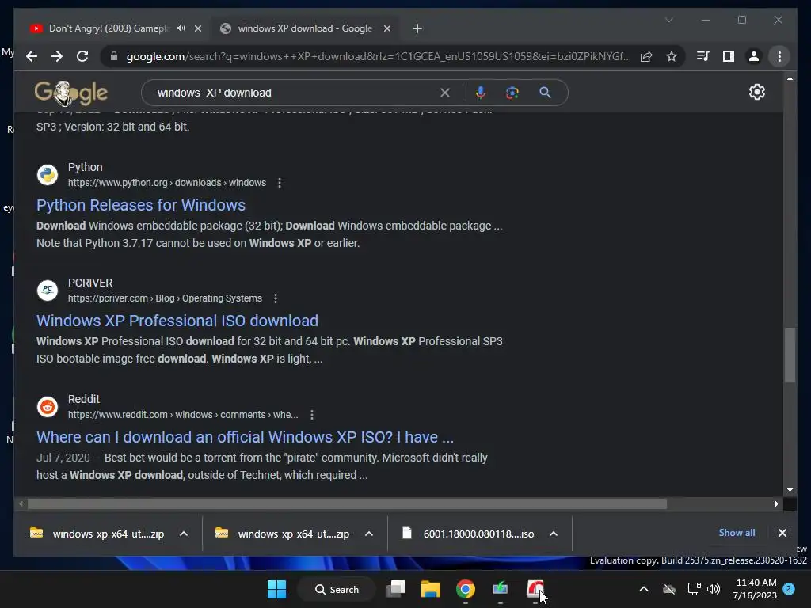Click the scroll down arrow

(790, 490)
